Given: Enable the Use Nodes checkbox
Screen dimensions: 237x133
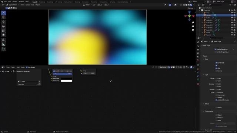Looking at the screenshot, I should point(27,67).
